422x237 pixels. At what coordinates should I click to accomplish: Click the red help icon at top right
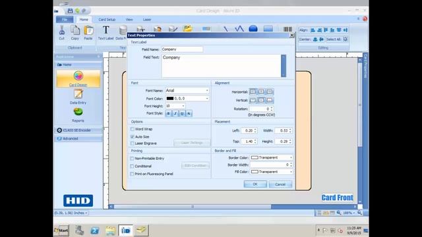365,19
